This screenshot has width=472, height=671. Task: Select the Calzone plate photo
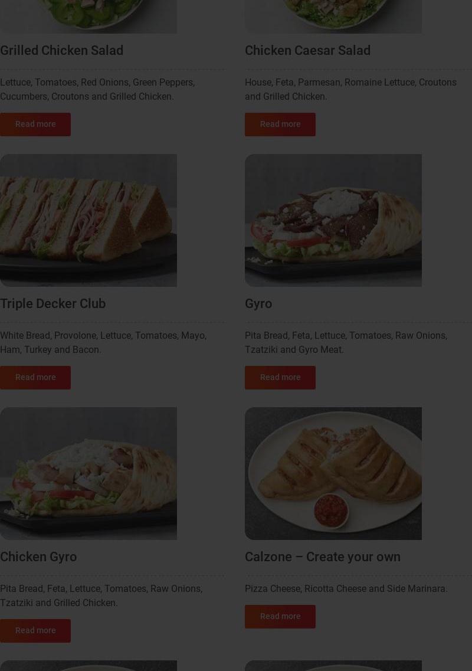click(333, 473)
